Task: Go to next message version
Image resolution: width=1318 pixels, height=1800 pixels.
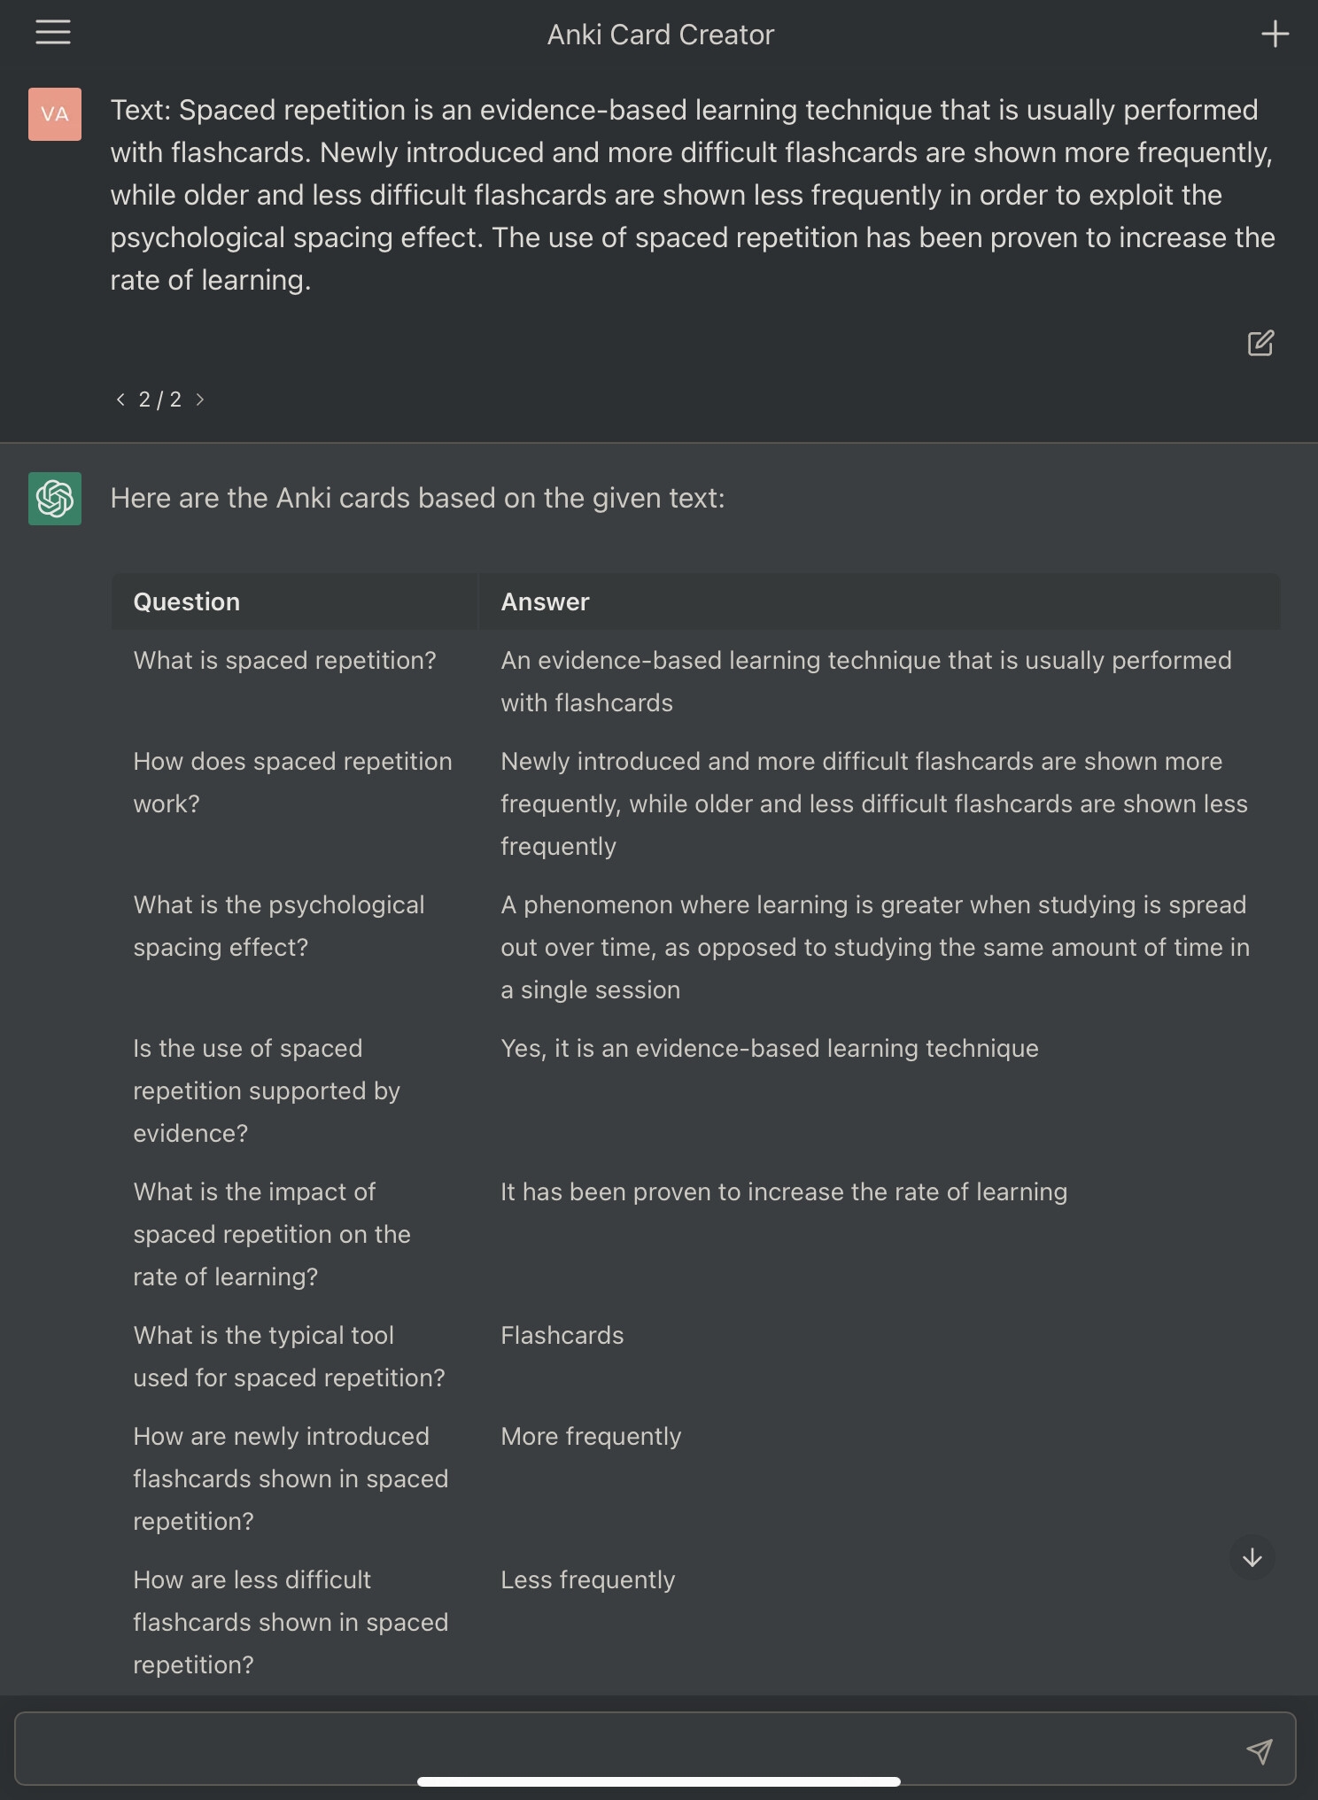Action: pyautogui.click(x=200, y=400)
